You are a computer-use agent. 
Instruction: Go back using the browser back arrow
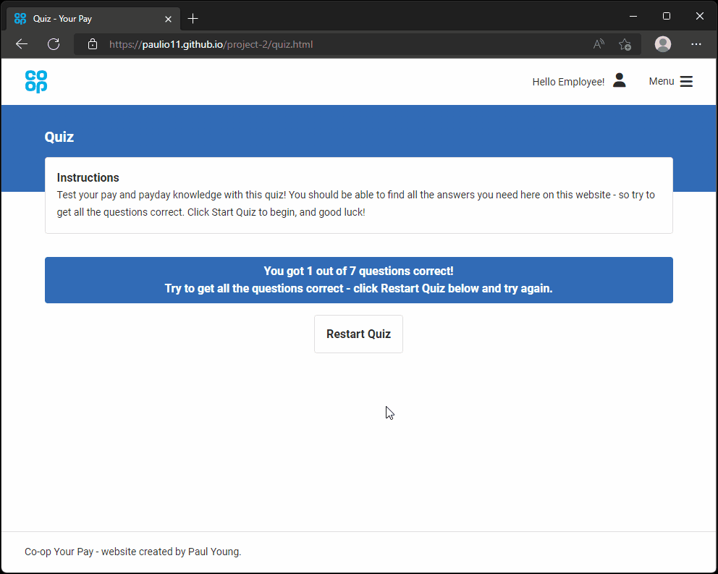pyautogui.click(x=22, y=44)
